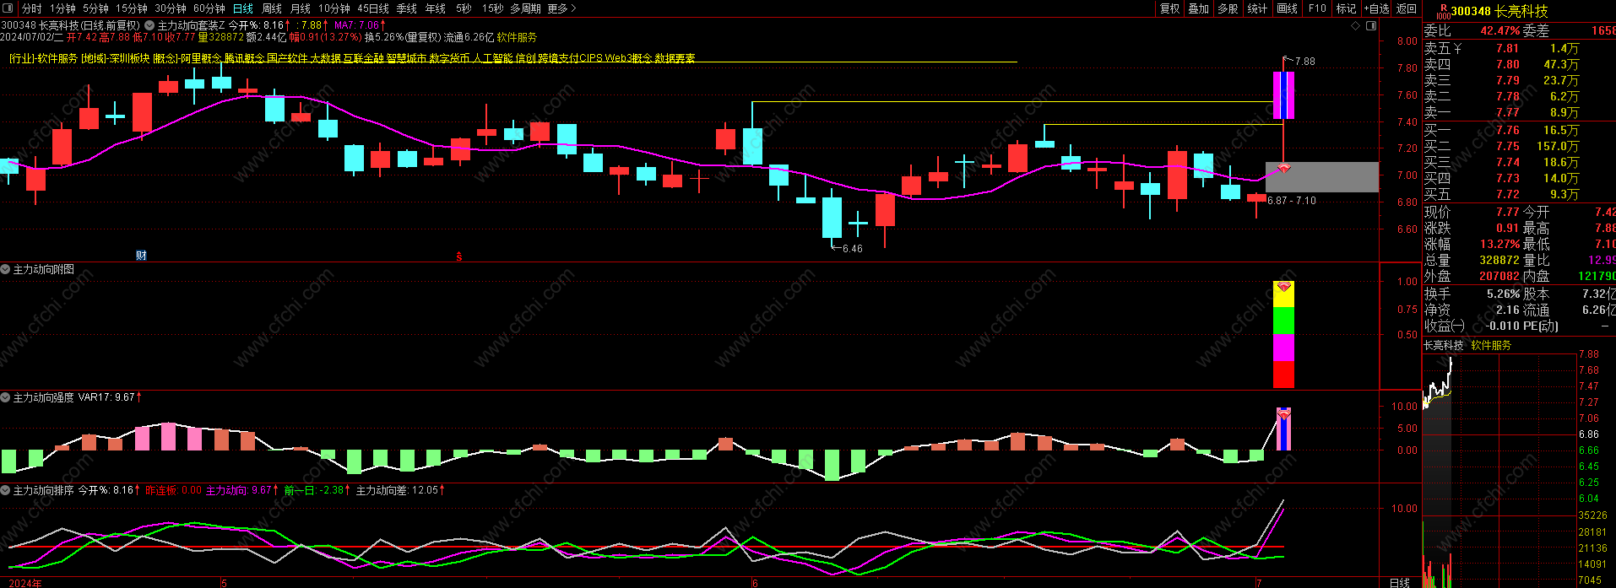Open the 数据要素 concept link
Viewport: 1616px width, 588px height.
[x=675, y=58]
